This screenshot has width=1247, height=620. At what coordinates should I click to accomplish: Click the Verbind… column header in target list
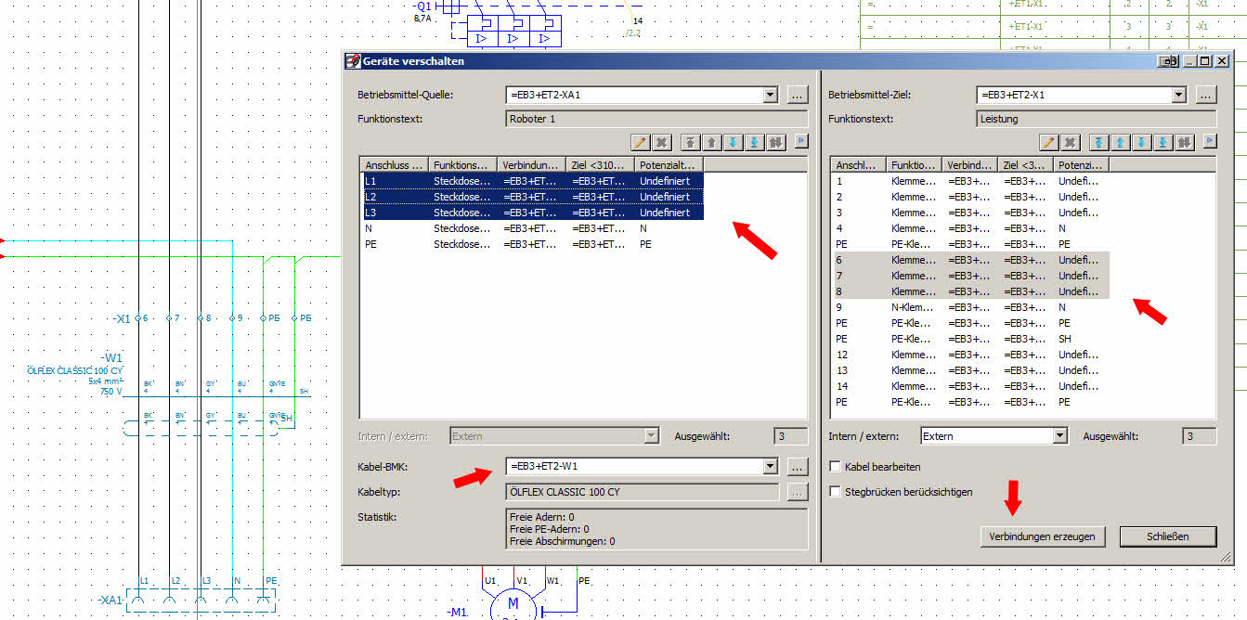971,165
